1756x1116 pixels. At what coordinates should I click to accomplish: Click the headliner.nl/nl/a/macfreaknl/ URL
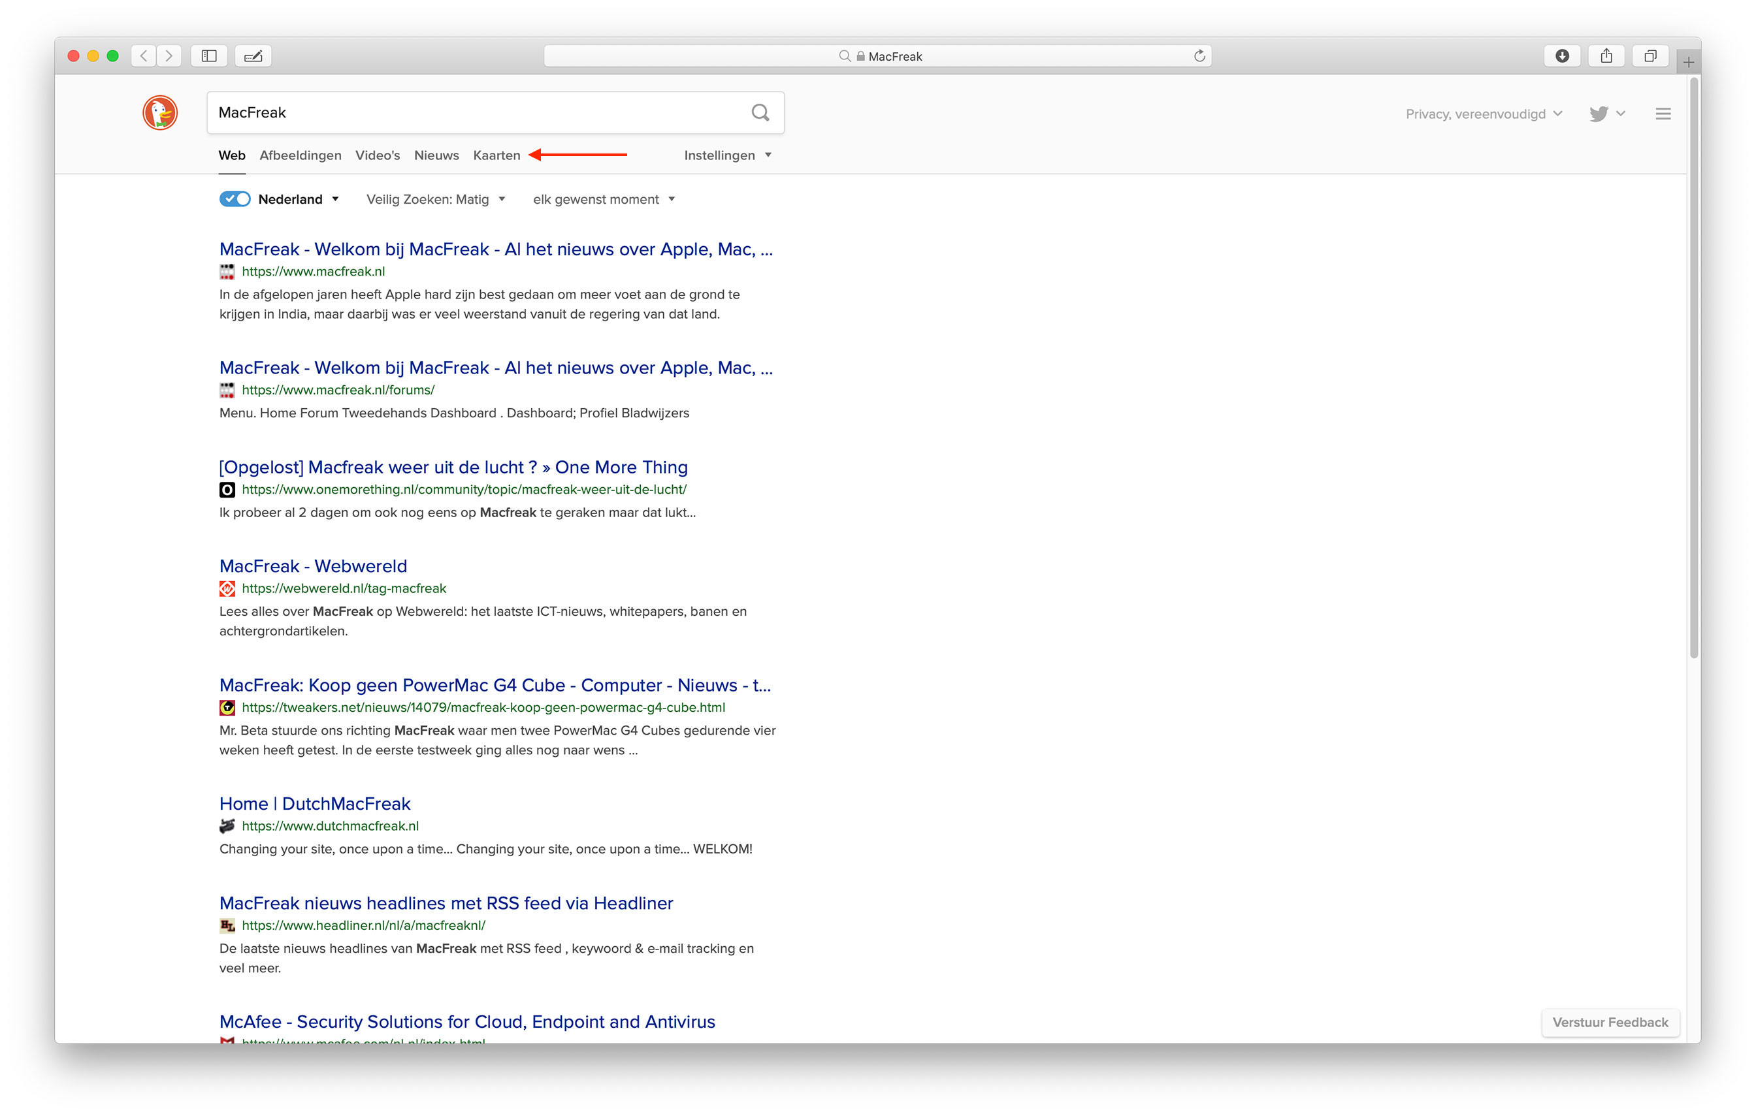tap(364, 925)
